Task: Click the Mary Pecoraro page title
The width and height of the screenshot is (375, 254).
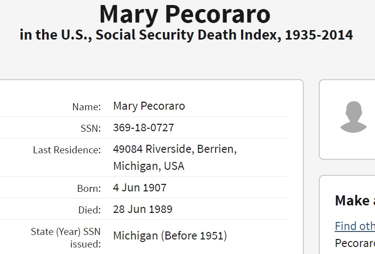Action: (x=185, y=14)
